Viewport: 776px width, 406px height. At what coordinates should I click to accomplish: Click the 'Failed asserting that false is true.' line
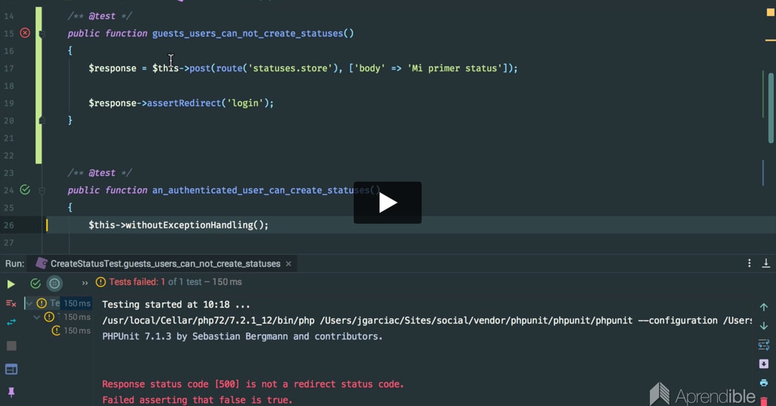click(197, 400)
